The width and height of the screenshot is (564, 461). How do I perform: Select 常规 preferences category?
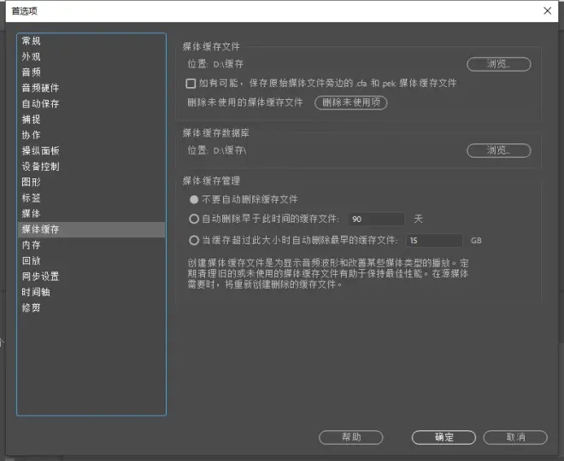tap(91, 41)
